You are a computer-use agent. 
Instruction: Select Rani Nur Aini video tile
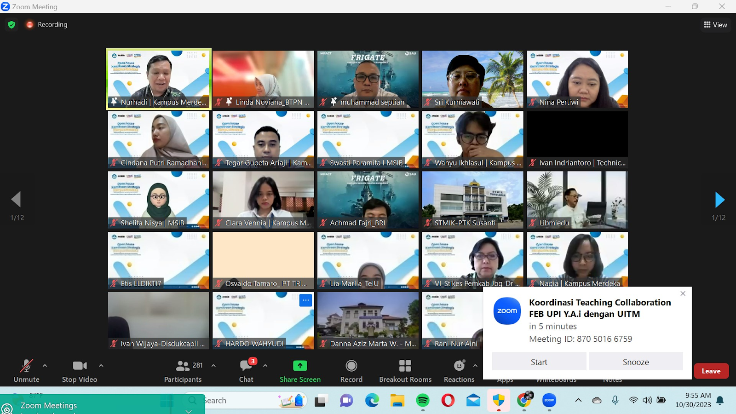click(x=452, y=321)
